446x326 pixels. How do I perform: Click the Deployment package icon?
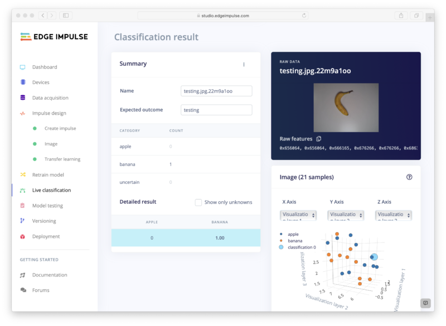(23, 236)
